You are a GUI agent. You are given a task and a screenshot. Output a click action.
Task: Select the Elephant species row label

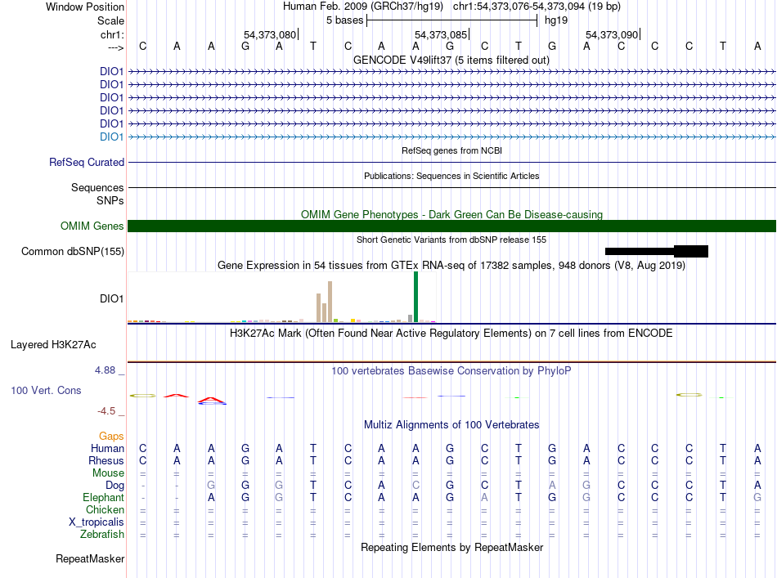tap(103, 497)
